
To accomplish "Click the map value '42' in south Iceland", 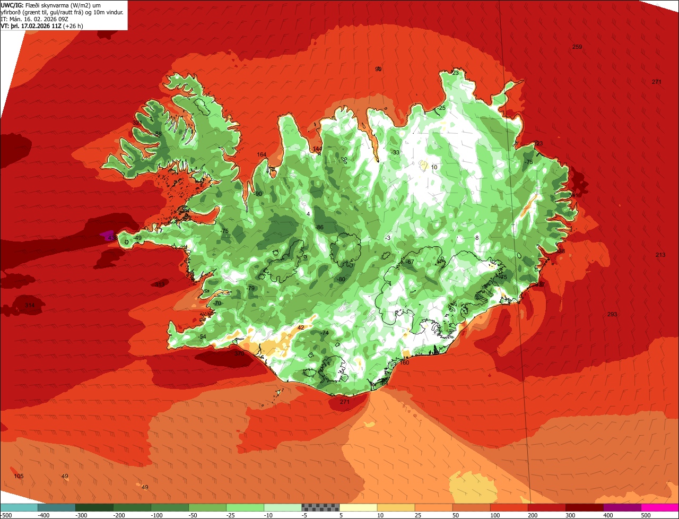I will pos(301,327).
